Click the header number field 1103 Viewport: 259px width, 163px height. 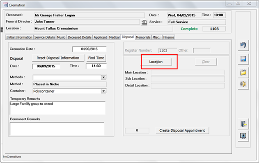coord(214,29)
